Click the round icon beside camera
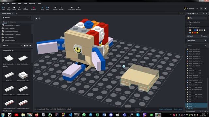Image resolution: width=209 pixels, height=117 pixels. [x=39, y=19]
